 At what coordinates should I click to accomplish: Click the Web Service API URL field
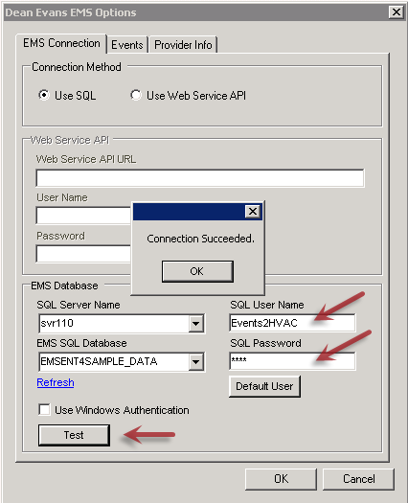coord(200,178)
